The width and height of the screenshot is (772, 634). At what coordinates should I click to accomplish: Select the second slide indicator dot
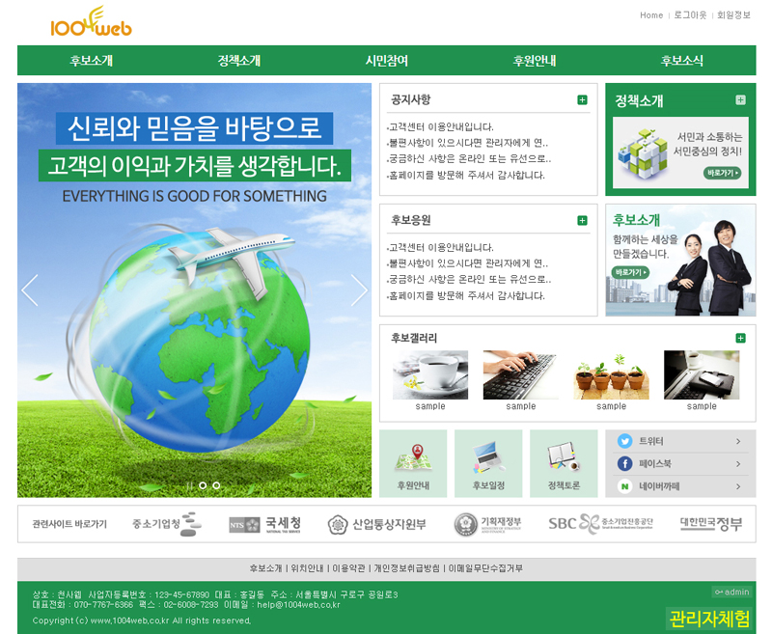click(203, 485)
